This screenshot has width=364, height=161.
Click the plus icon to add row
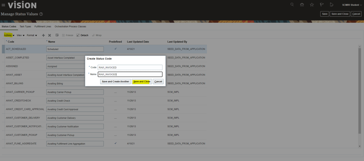[x=43, y=35]
